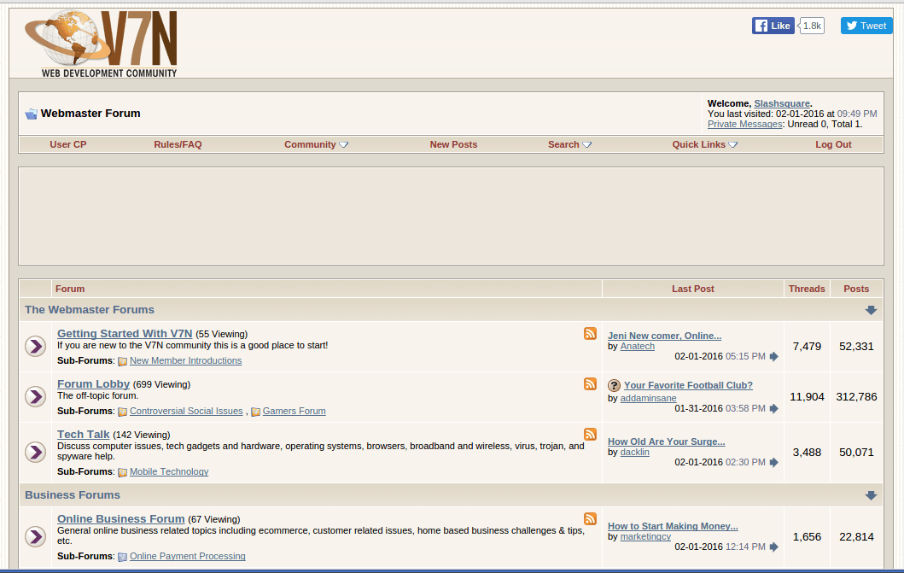Viewport: 904px width, 573px height.
Task: Open the Search dropdown in navbar
Action: click(x=569, y=144)
